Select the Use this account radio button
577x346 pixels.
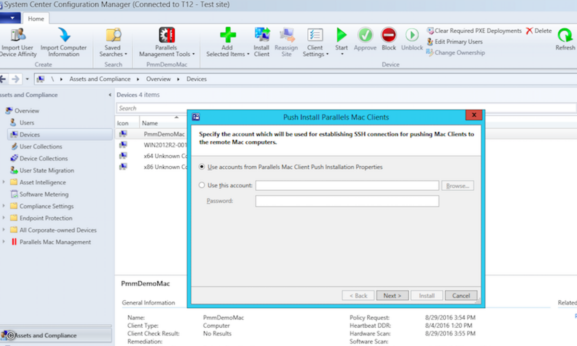click(202, 185)
